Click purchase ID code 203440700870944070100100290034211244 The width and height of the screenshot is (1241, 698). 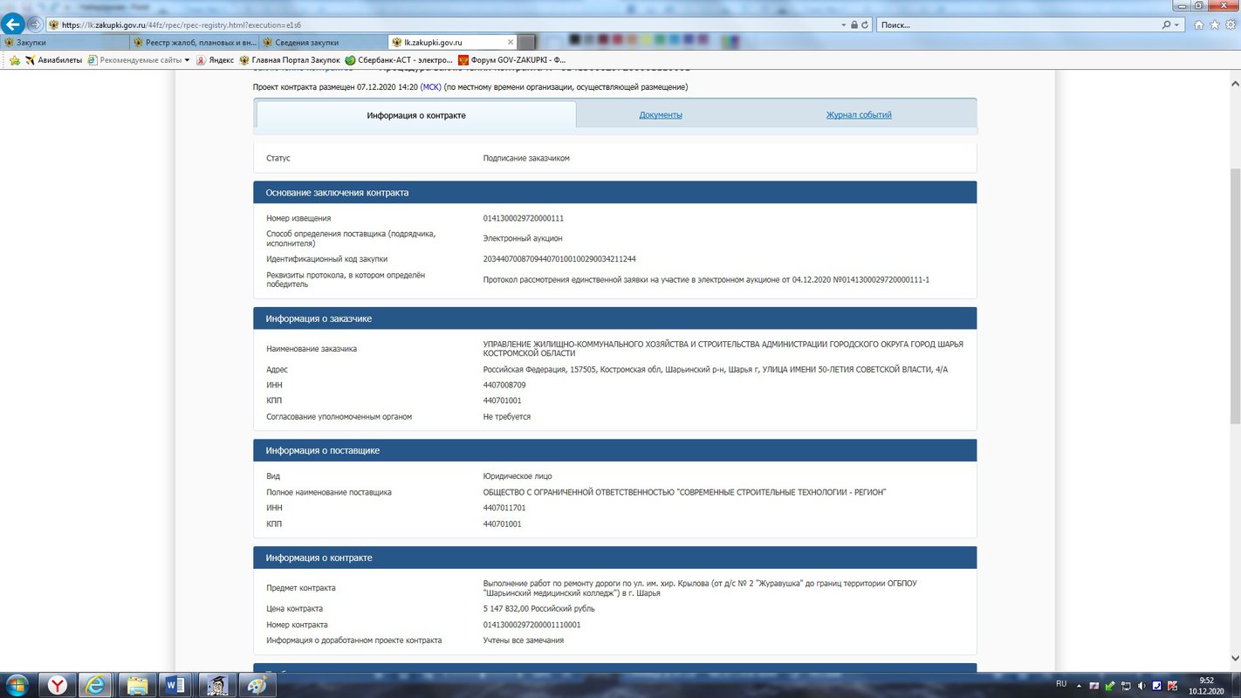pyautogui.click(x=559, y=259)
